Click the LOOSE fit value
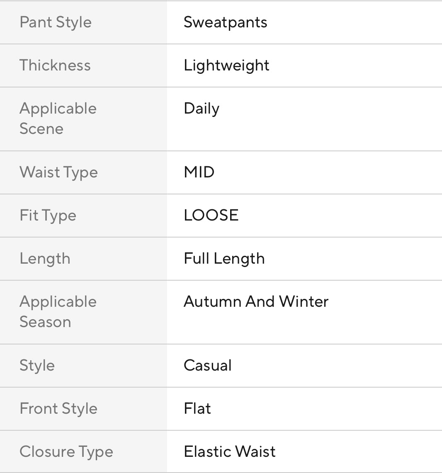 tap(211, 216)
